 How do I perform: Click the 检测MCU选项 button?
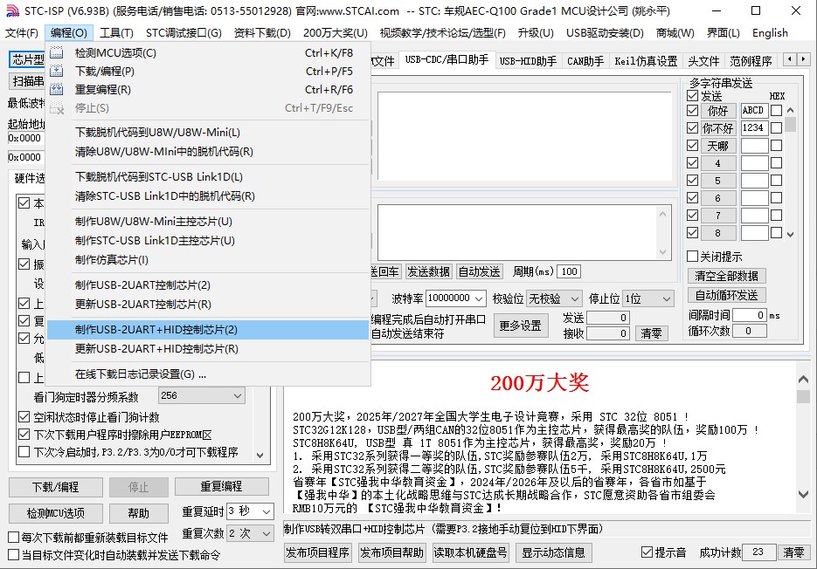pyautogui.click(x=55, y=513)
